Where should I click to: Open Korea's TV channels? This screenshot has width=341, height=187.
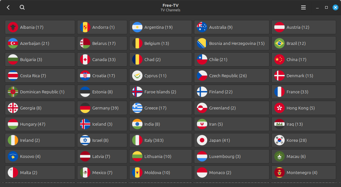pyautogui.click(x=303, y=140)
